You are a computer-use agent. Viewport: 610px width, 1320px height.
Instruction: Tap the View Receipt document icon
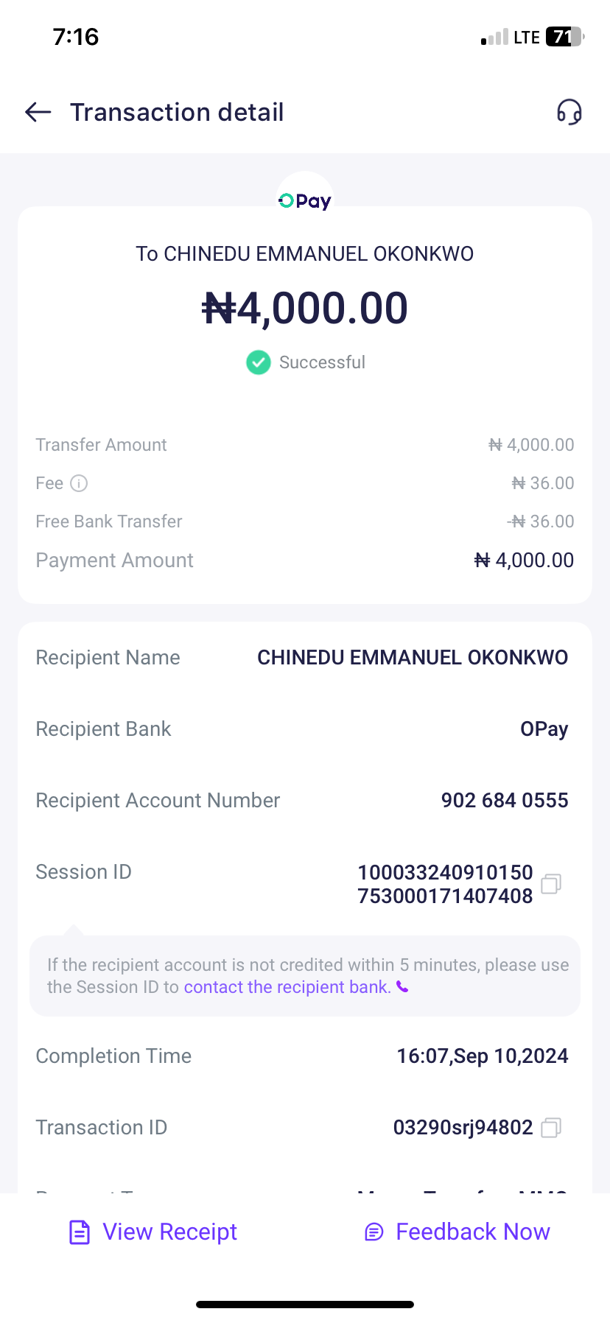click(80, 1232)
